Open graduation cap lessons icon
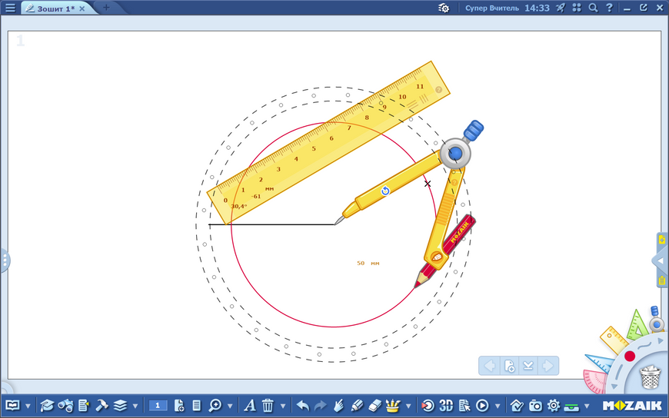This screenshot has width=669, height=418. (x=46, y=405)
